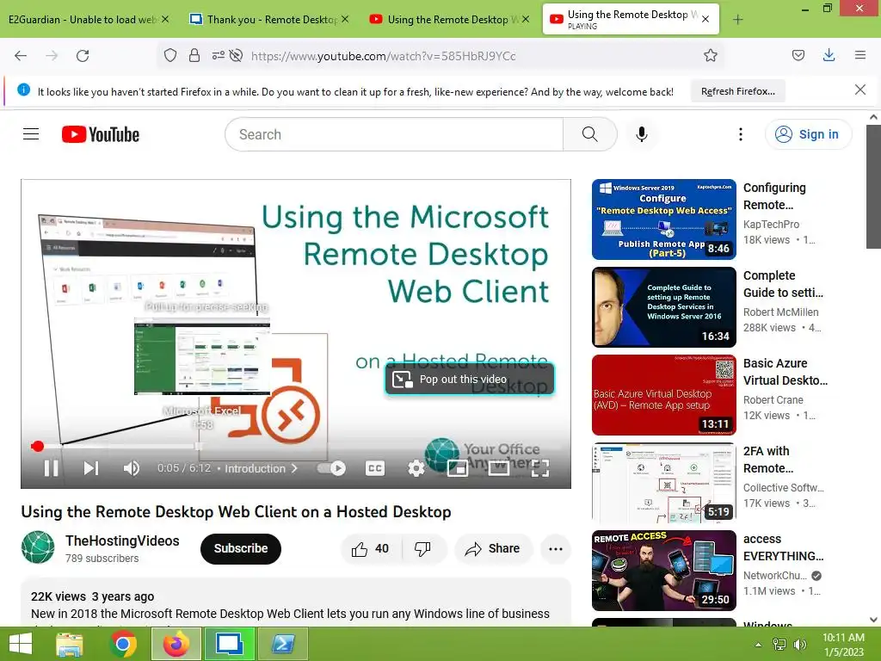Click the Sign in button
This screenshot has height=661, width=881.
tap(808, 134)
